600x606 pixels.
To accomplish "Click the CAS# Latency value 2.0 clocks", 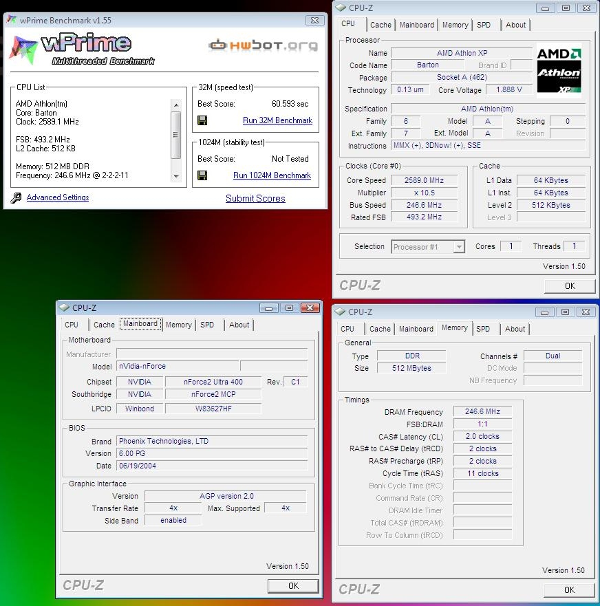I will coord(482,436).
